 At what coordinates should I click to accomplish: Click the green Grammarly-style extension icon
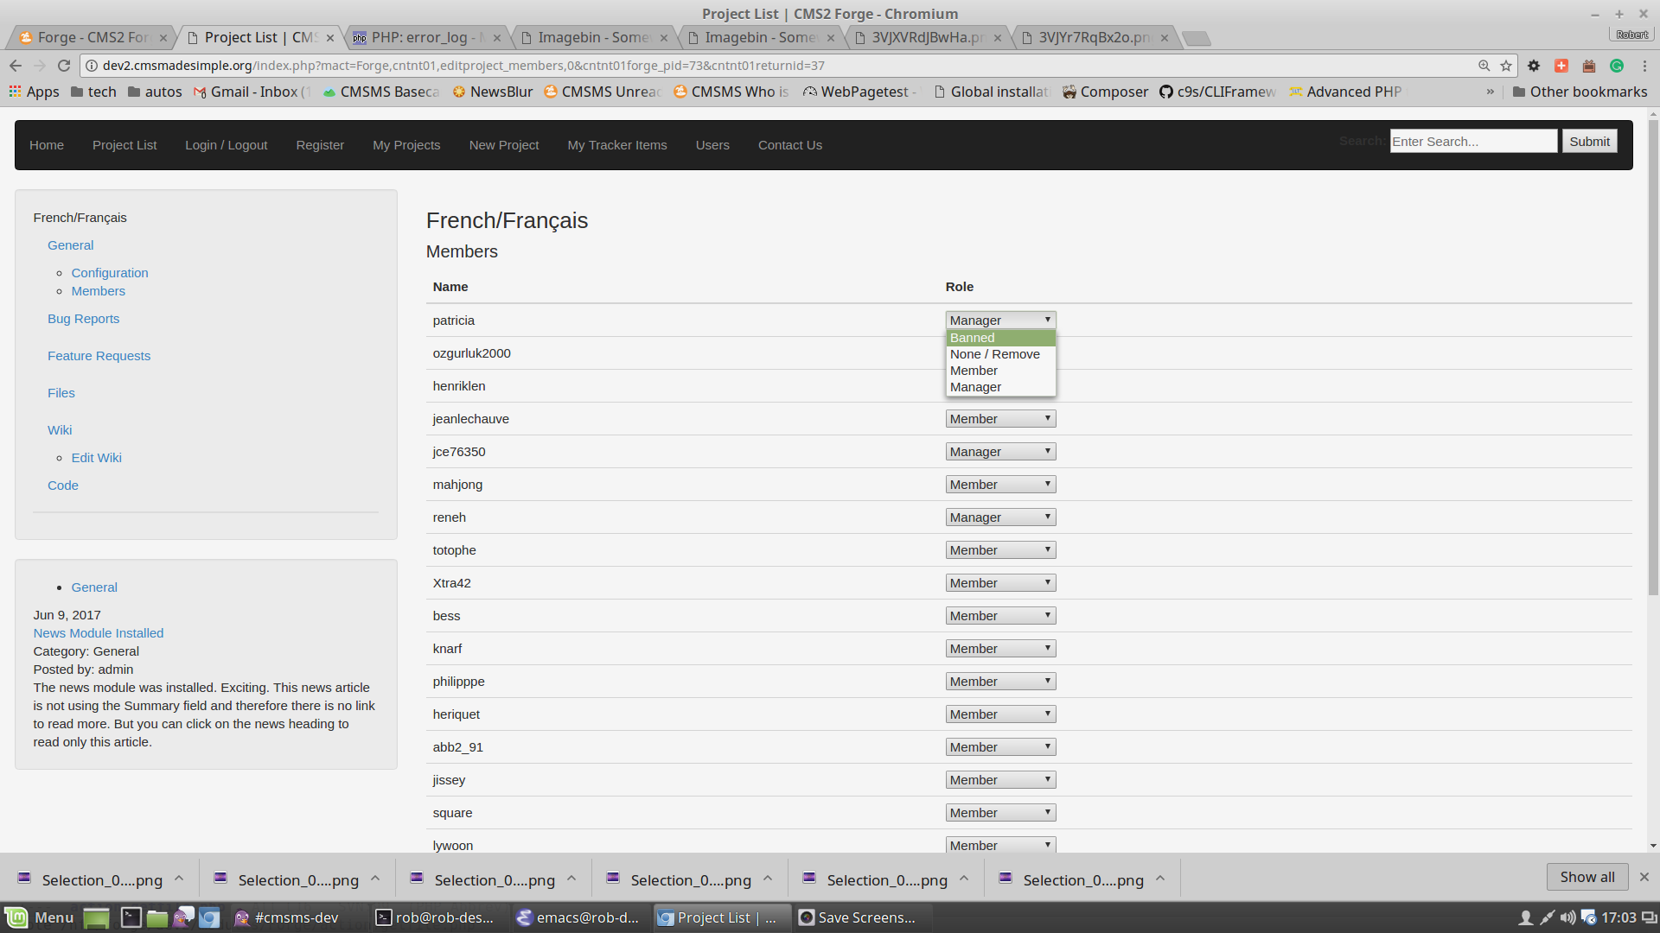1617,66
